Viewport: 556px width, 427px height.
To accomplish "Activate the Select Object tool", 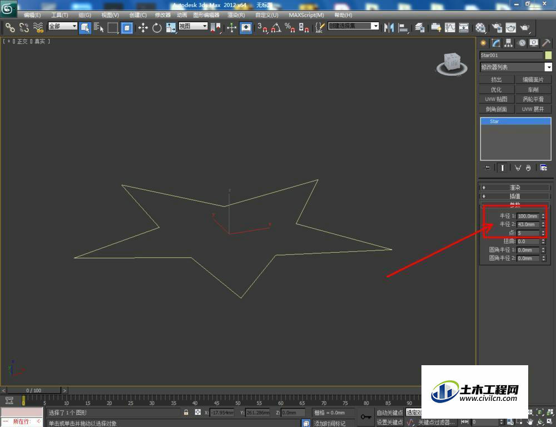I will pos(85,27).
